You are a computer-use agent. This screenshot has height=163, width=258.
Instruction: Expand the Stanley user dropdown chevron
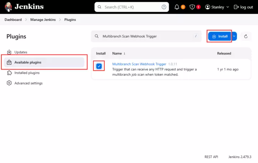[228, 7]
